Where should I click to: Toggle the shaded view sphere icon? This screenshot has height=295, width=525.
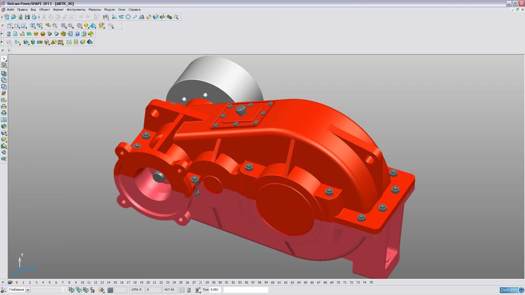[x=86, y=25]
